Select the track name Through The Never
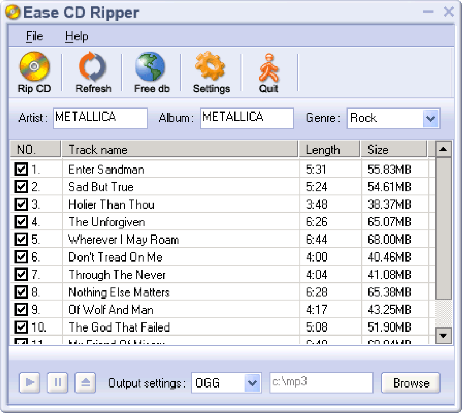 tap(117, 275)
